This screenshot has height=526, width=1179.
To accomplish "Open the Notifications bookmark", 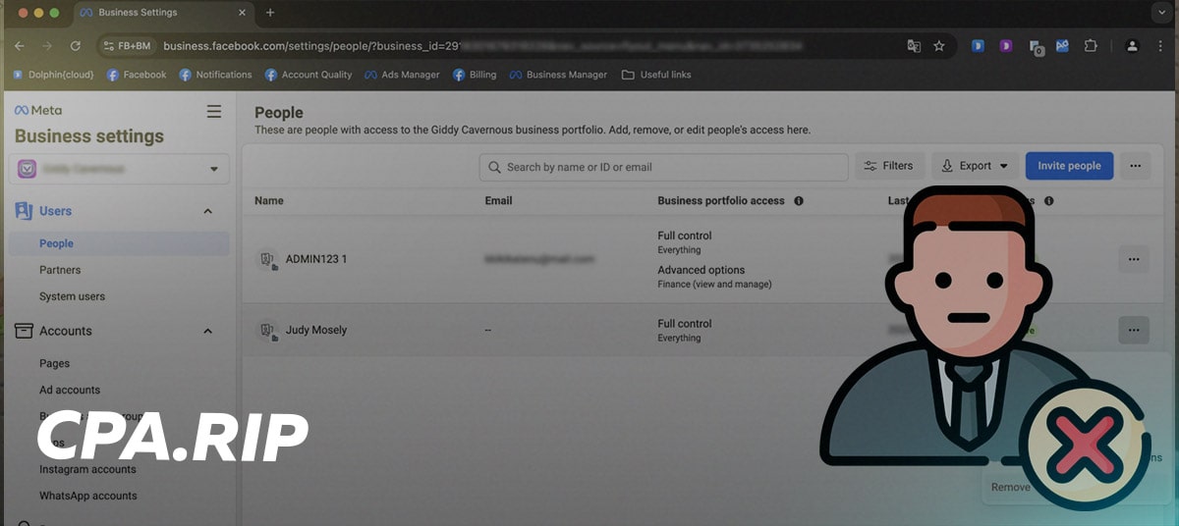I will pyautogui.click(x=215, y=75).
